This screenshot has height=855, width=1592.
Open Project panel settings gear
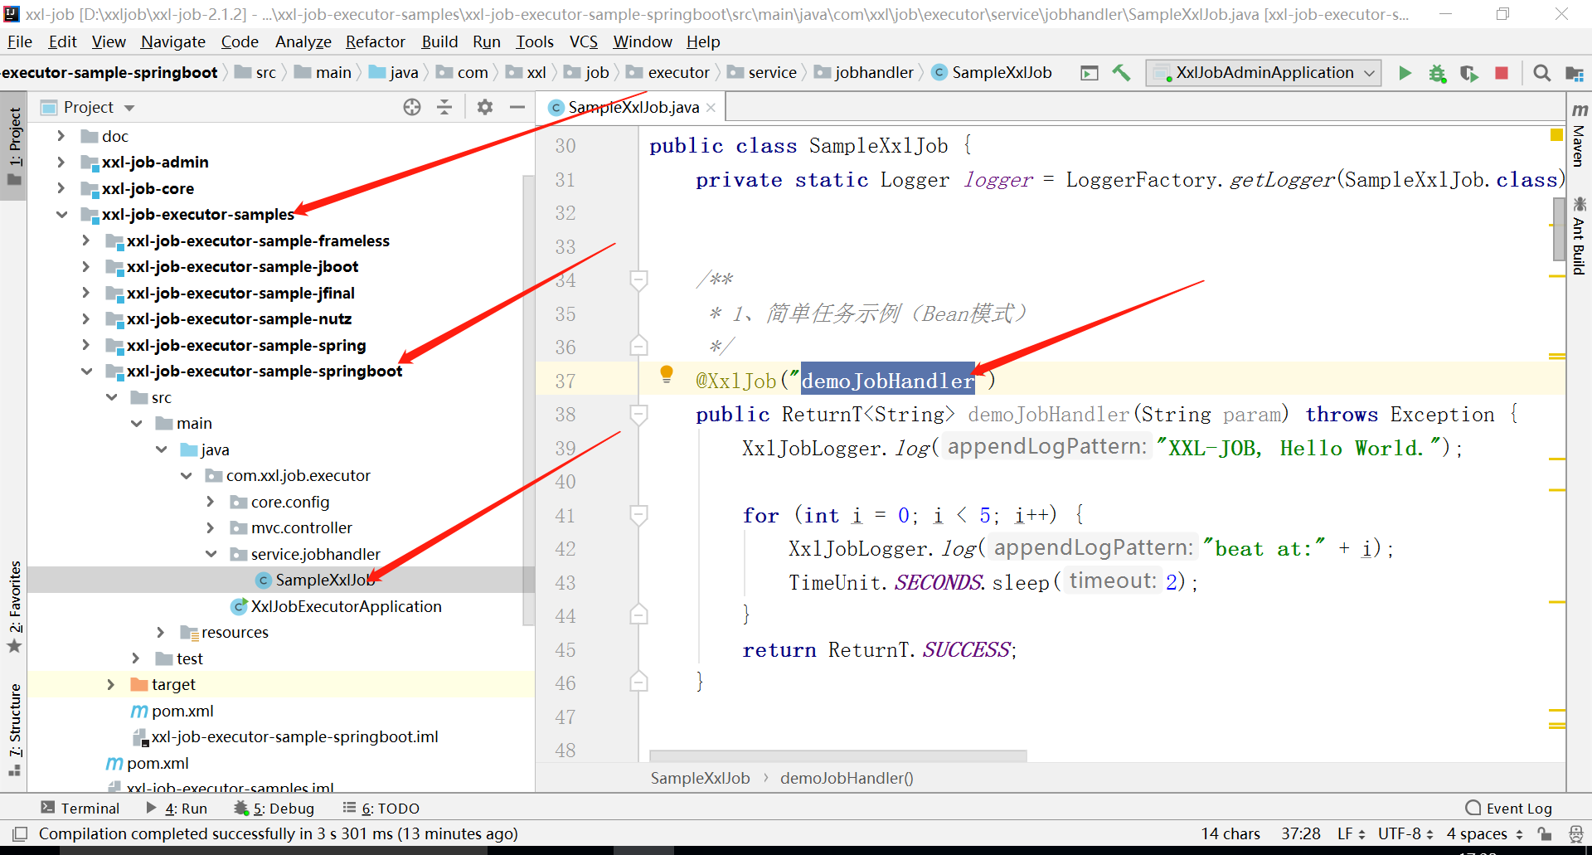click(485, 107)
